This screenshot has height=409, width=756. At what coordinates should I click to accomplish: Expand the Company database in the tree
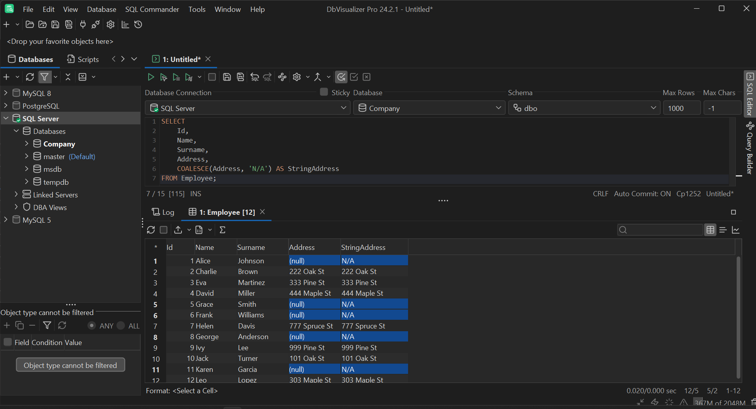click(27, 144)
